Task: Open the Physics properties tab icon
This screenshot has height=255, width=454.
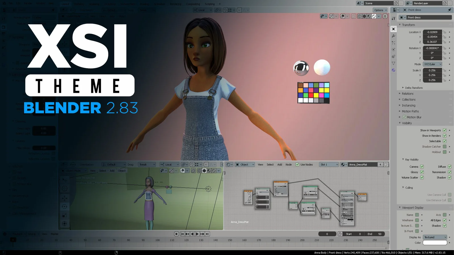Action: coord(393,50)
